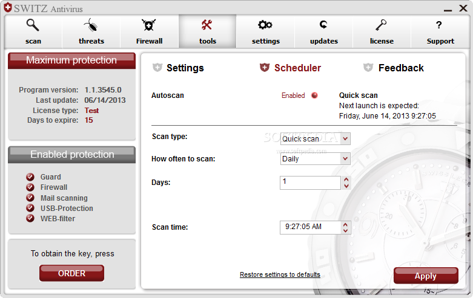Click the program version 1.1.3545.0

click(103, 90)
